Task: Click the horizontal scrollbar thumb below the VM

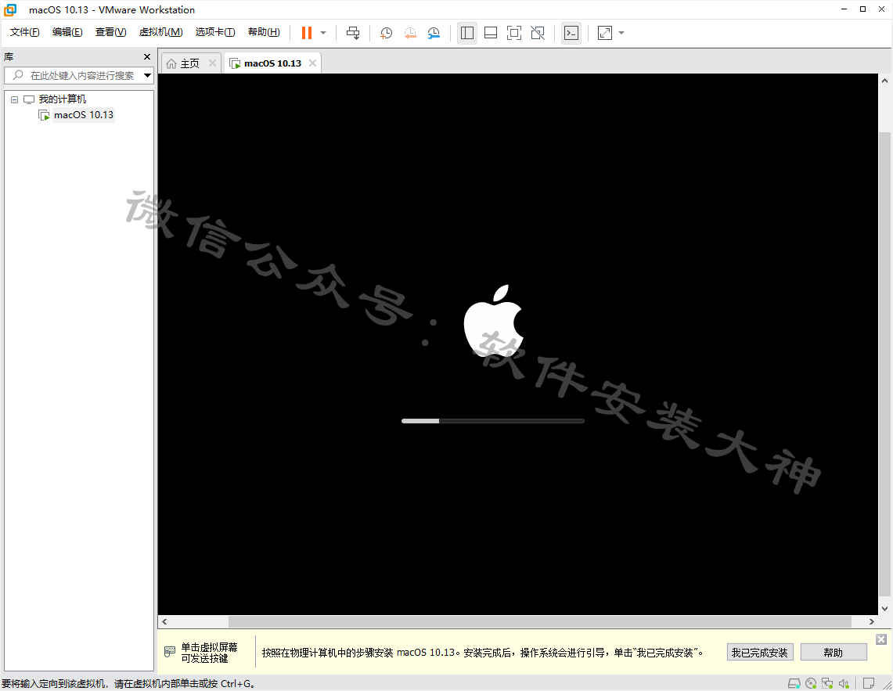Action: 539,621
